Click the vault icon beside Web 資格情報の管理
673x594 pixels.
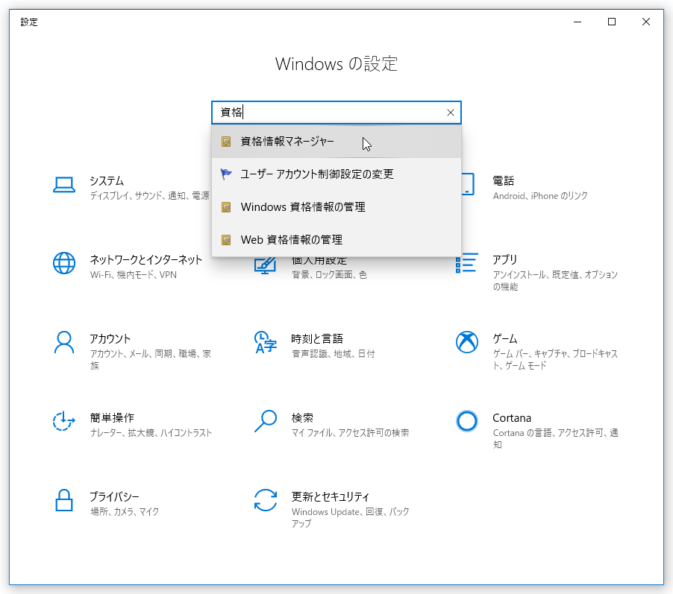click(x=226, y=240)
